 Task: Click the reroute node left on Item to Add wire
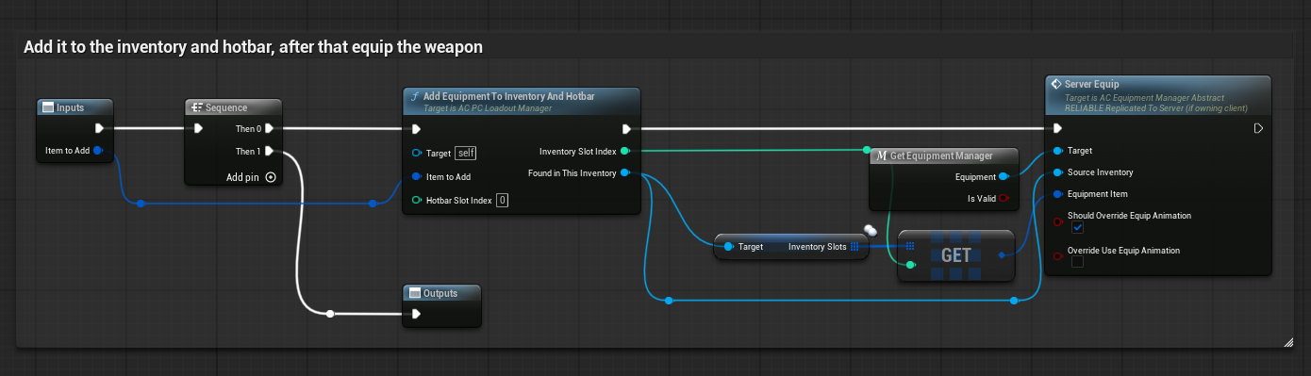click(x=141, y=203)
